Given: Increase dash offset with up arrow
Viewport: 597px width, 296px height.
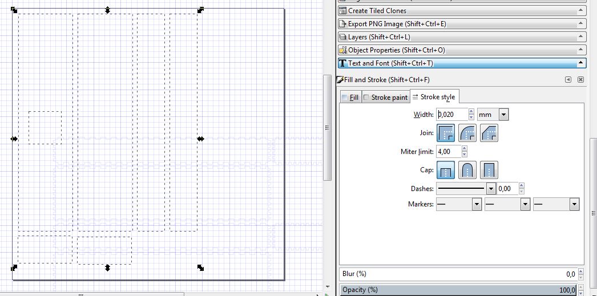Looking at the screenshot, I should point(521,186).
